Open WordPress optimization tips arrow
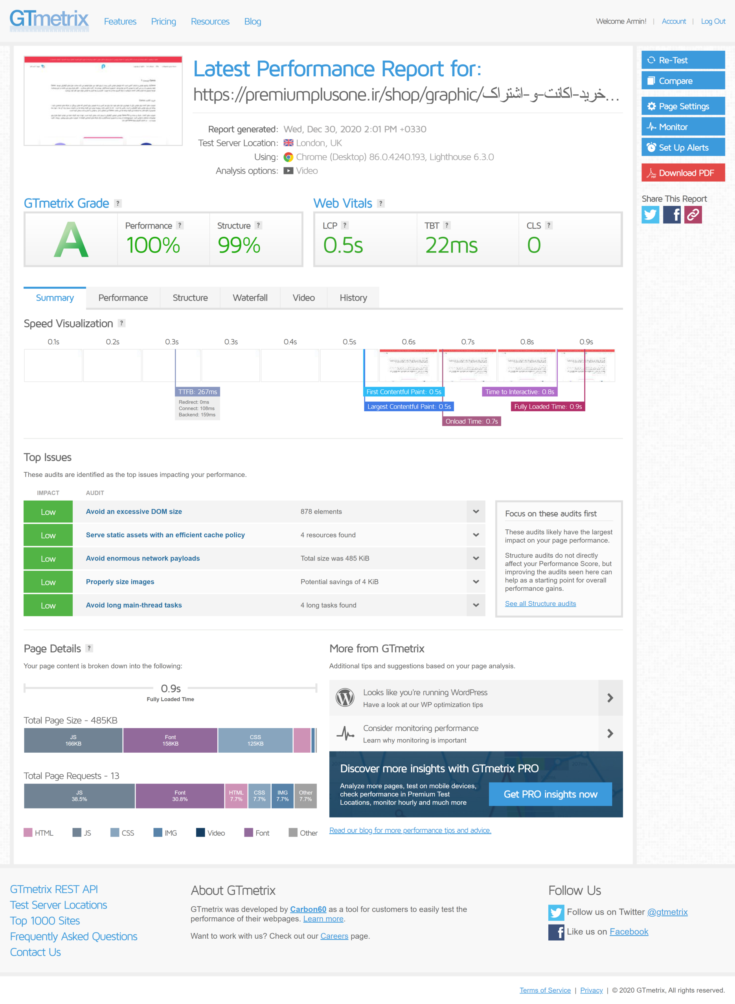 click(610, 698)
